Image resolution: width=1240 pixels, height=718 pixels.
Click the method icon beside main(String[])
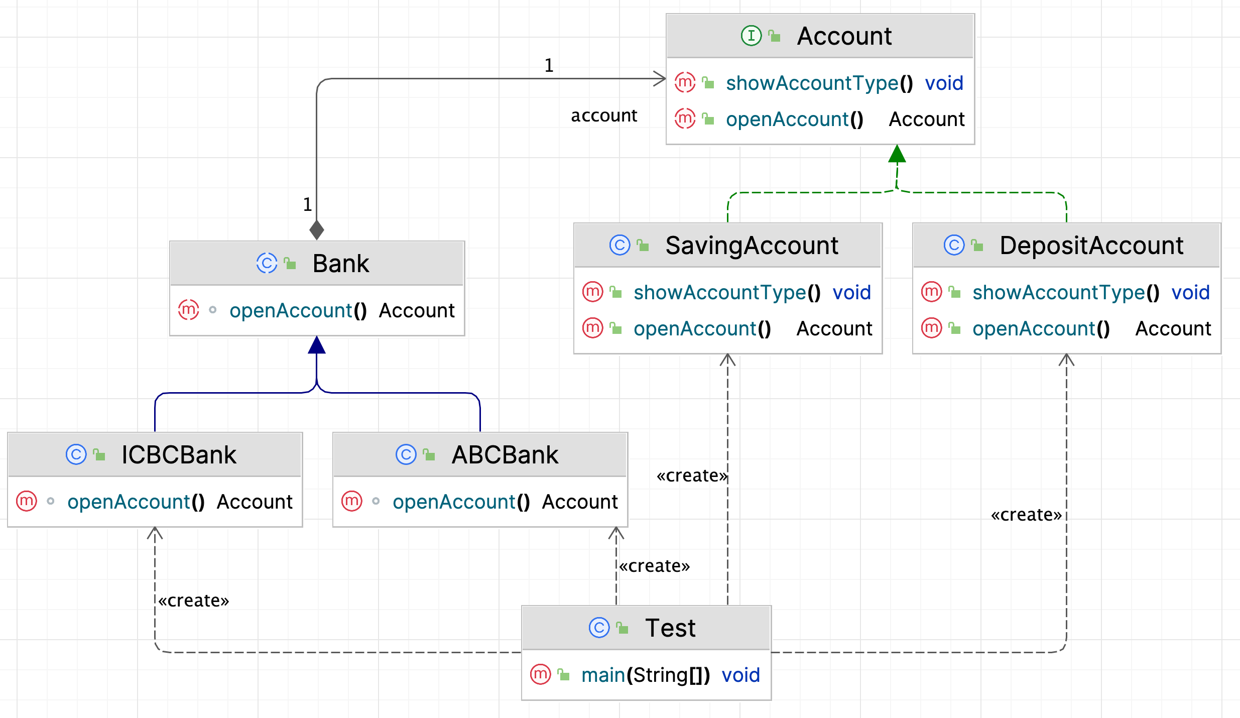click(541, 674)
